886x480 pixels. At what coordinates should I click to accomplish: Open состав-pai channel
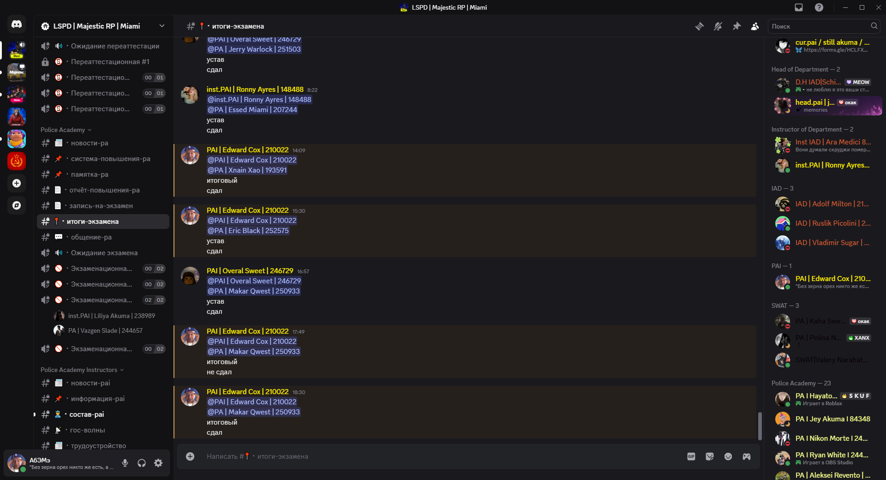[103, 414]
